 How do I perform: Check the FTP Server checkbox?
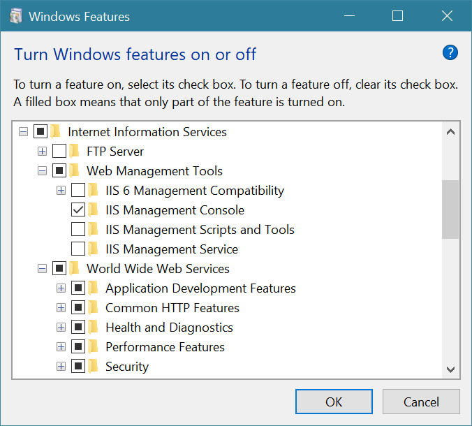click(59, 152)
